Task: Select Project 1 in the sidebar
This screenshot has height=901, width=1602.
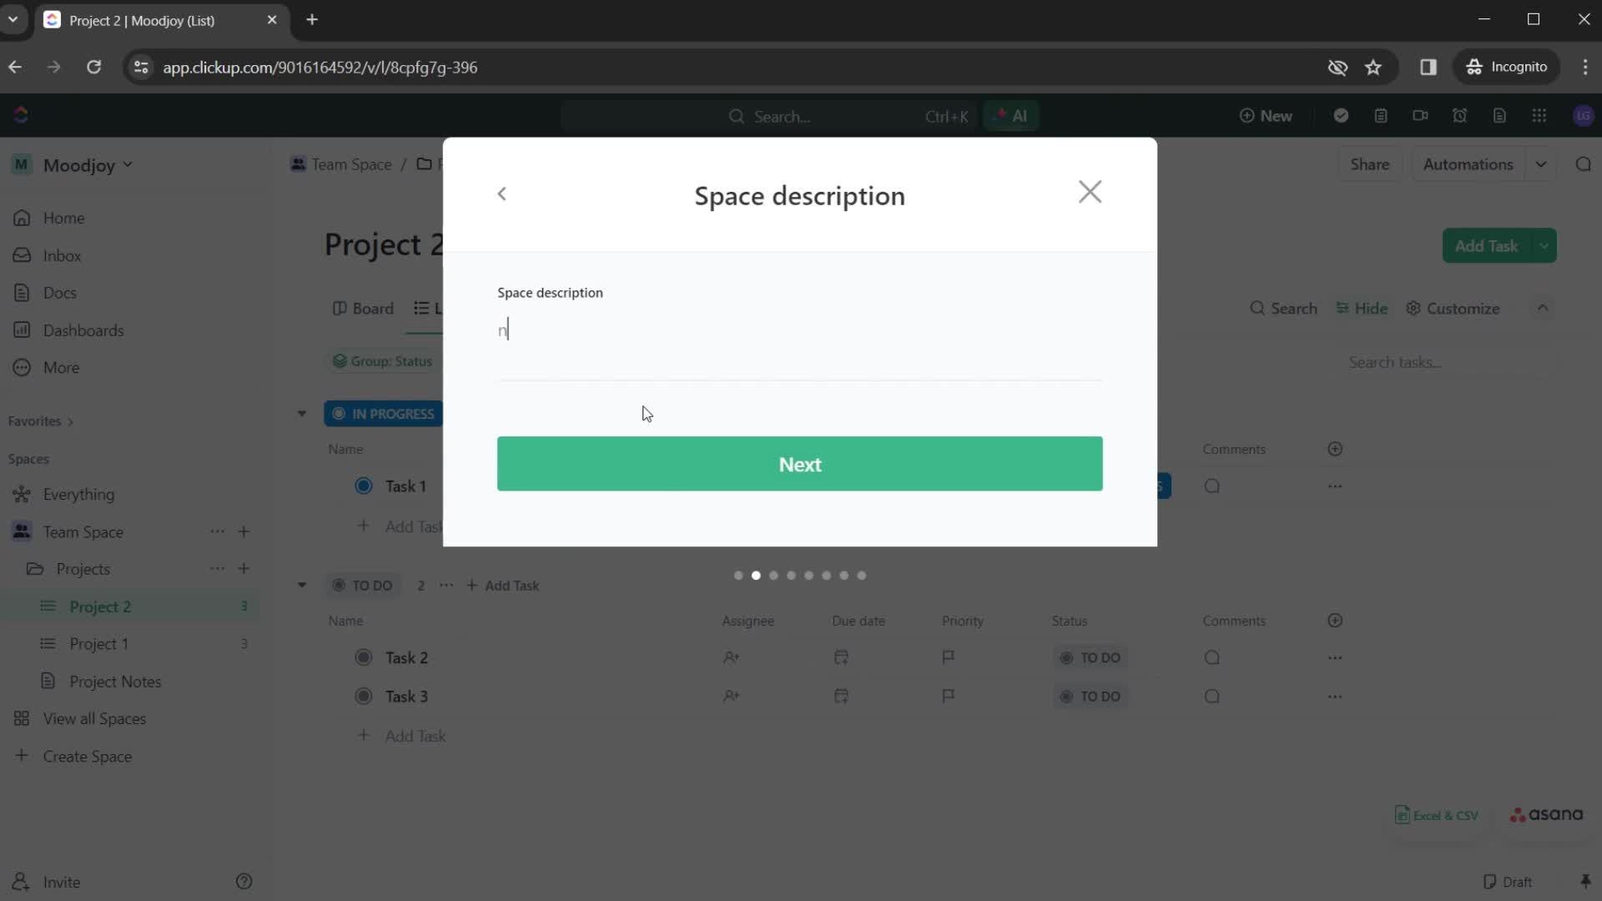Action: click(x=99, y=643)
